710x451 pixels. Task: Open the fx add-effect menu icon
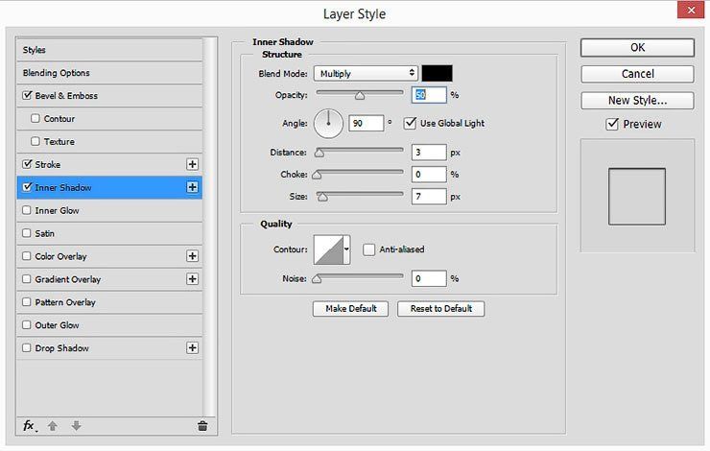(x=30, y=426)
